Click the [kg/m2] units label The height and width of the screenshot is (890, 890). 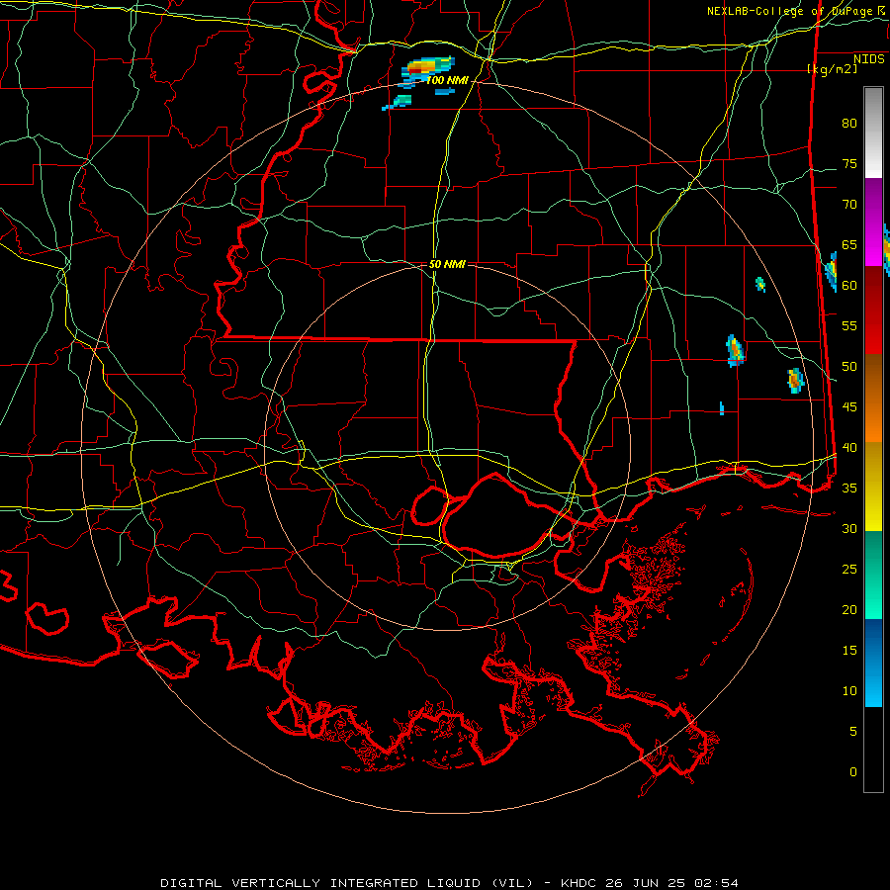coord(832,69)
